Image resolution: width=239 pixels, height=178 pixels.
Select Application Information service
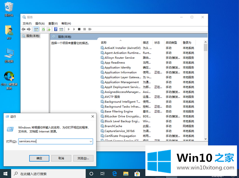pos(147,72)
